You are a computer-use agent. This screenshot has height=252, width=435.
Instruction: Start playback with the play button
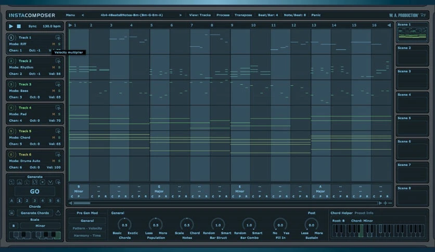(11, 26)
